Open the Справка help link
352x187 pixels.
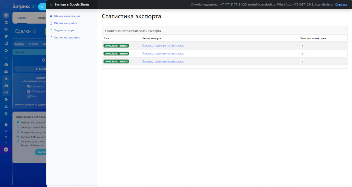(x=341, y=5)
